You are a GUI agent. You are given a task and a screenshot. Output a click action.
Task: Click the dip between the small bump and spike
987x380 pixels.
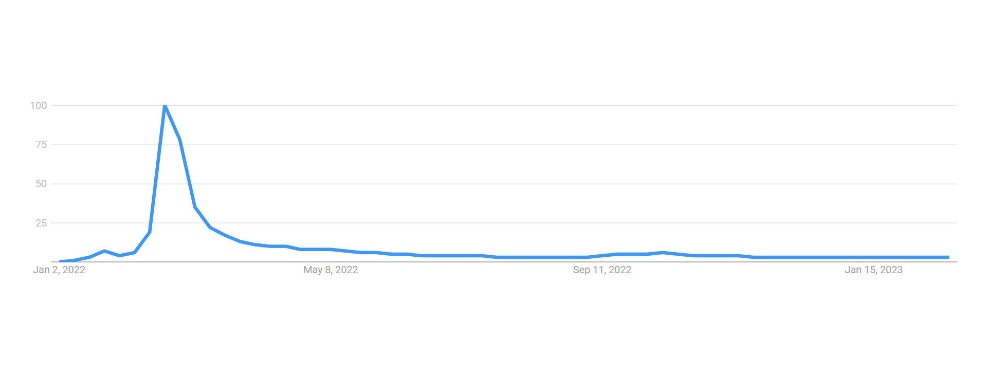coord(120,256)
